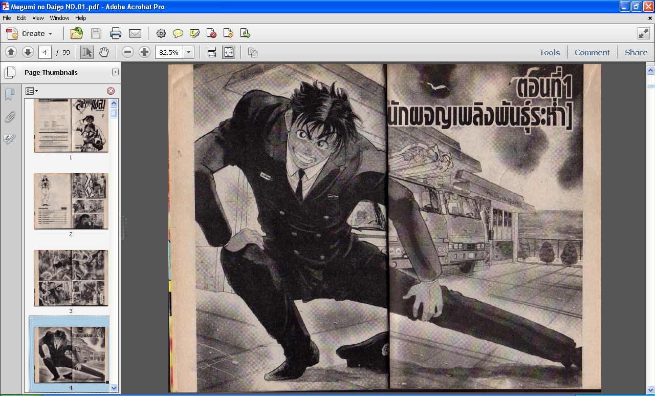This screenshot has height=396, width=656.
Task: Open the Create dropdown arrow
Action: pyautogui.click(x=50, y=34)
